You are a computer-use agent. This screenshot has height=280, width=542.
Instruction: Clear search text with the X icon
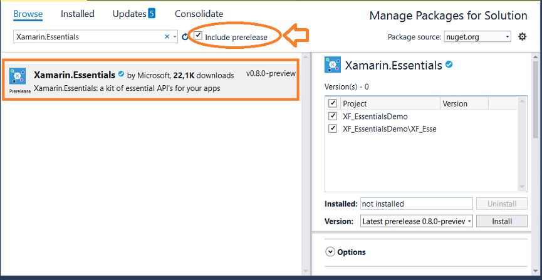tap(167, 36)
